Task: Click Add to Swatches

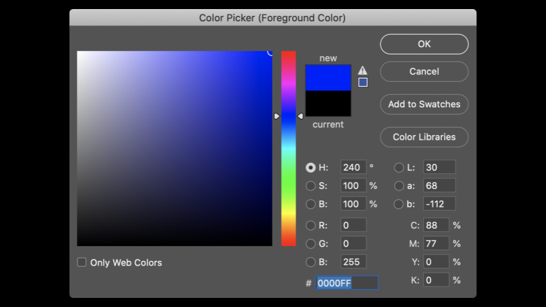Action: pyautogui.click(x=424, y=105)
